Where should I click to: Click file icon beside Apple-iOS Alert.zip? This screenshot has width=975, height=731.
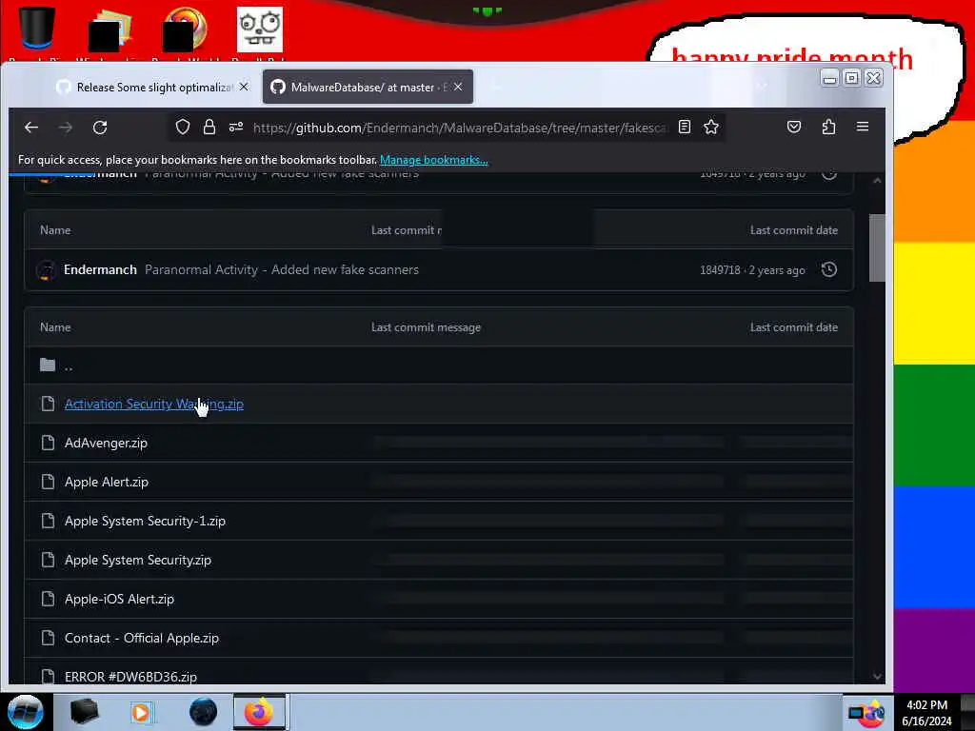pyautogui.click(x=48, y=599)
